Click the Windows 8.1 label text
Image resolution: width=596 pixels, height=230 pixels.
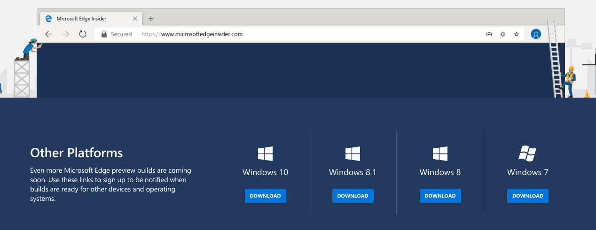click(x=353, y=172)
